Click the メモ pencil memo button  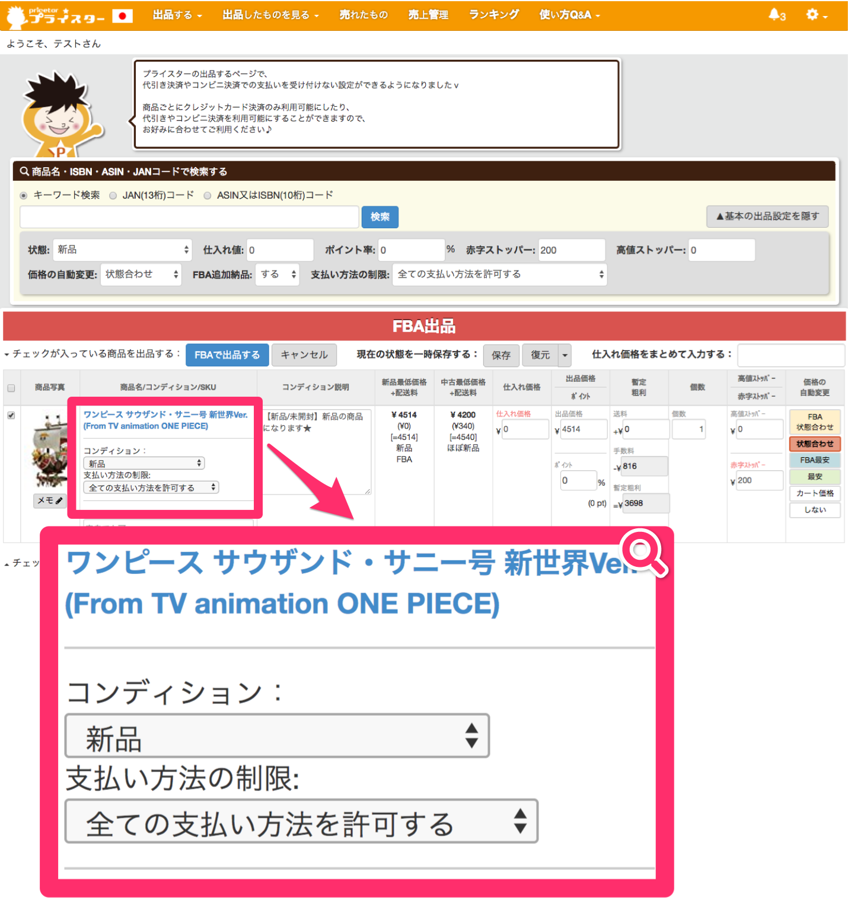50,500
